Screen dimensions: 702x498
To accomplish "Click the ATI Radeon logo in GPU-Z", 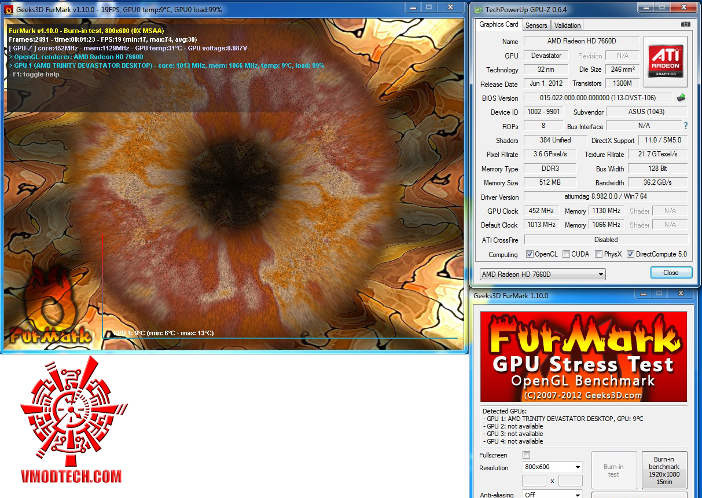I will pos(666,62).
